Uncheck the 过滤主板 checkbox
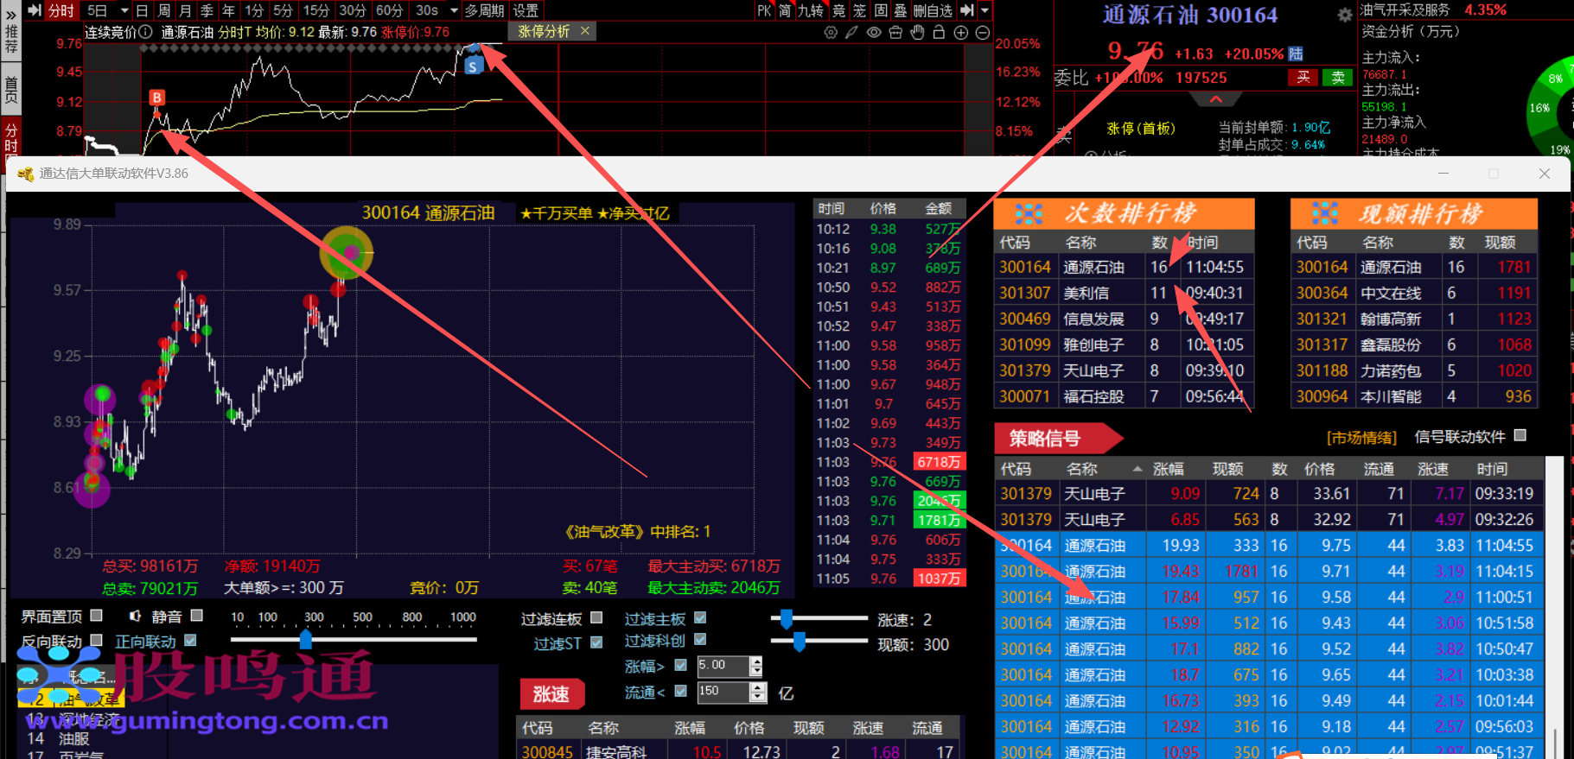Screen dimensions: 1574x759 point(700,617)
